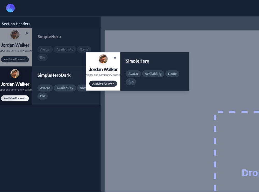Click the Availability tag under sidebar SimpleHero
Viewport: 259px width, 194px height.
(65, 49)
